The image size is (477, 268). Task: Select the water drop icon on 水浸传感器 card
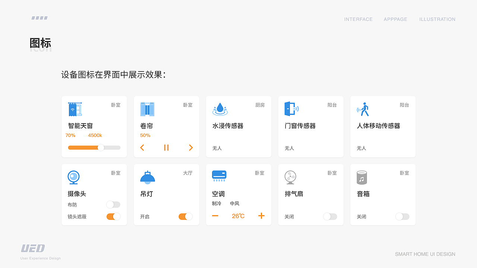(220, 109)
